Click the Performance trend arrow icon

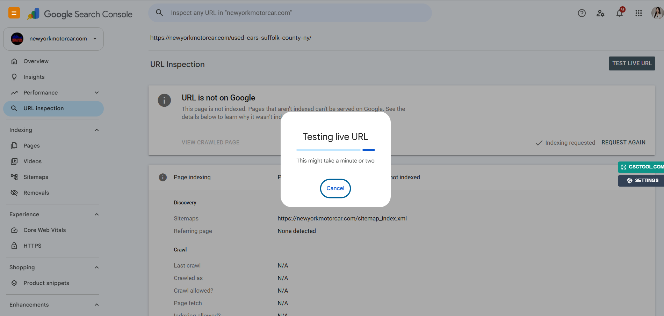point(14,93)
